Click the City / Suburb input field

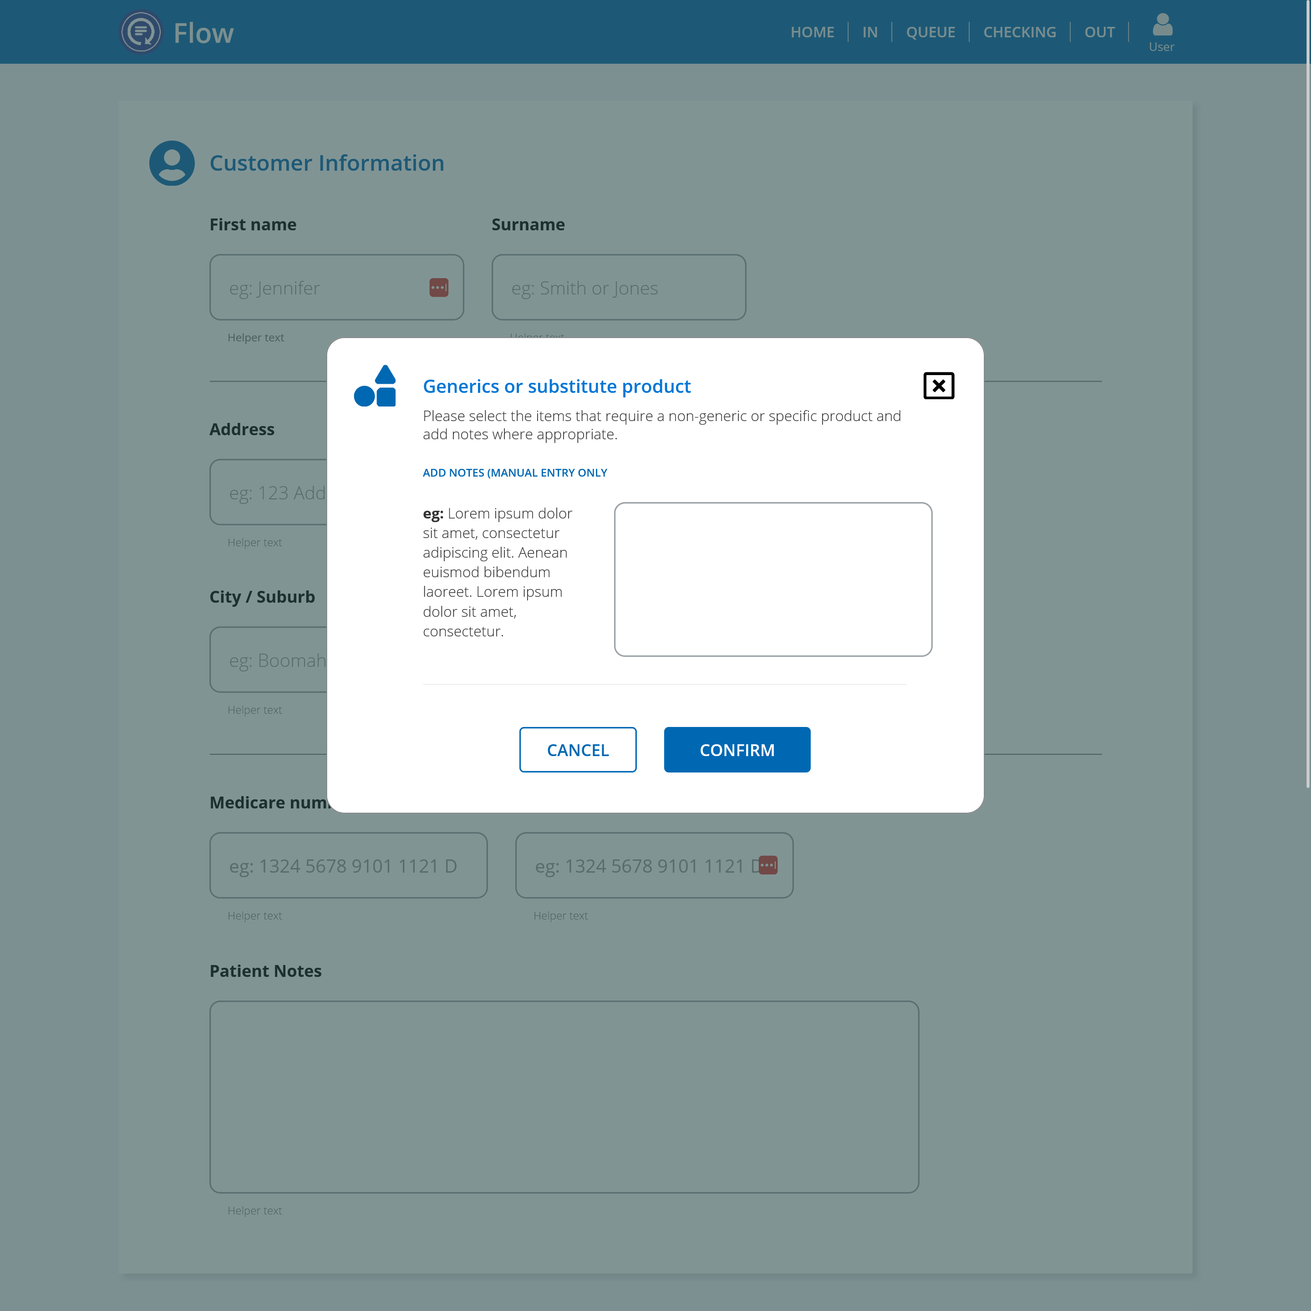[x=269, y=660]
